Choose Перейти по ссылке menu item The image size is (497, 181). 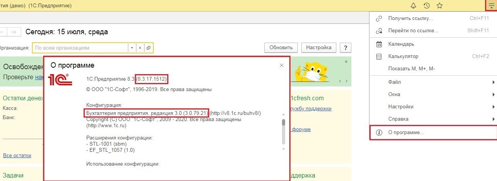pos(433,30)
